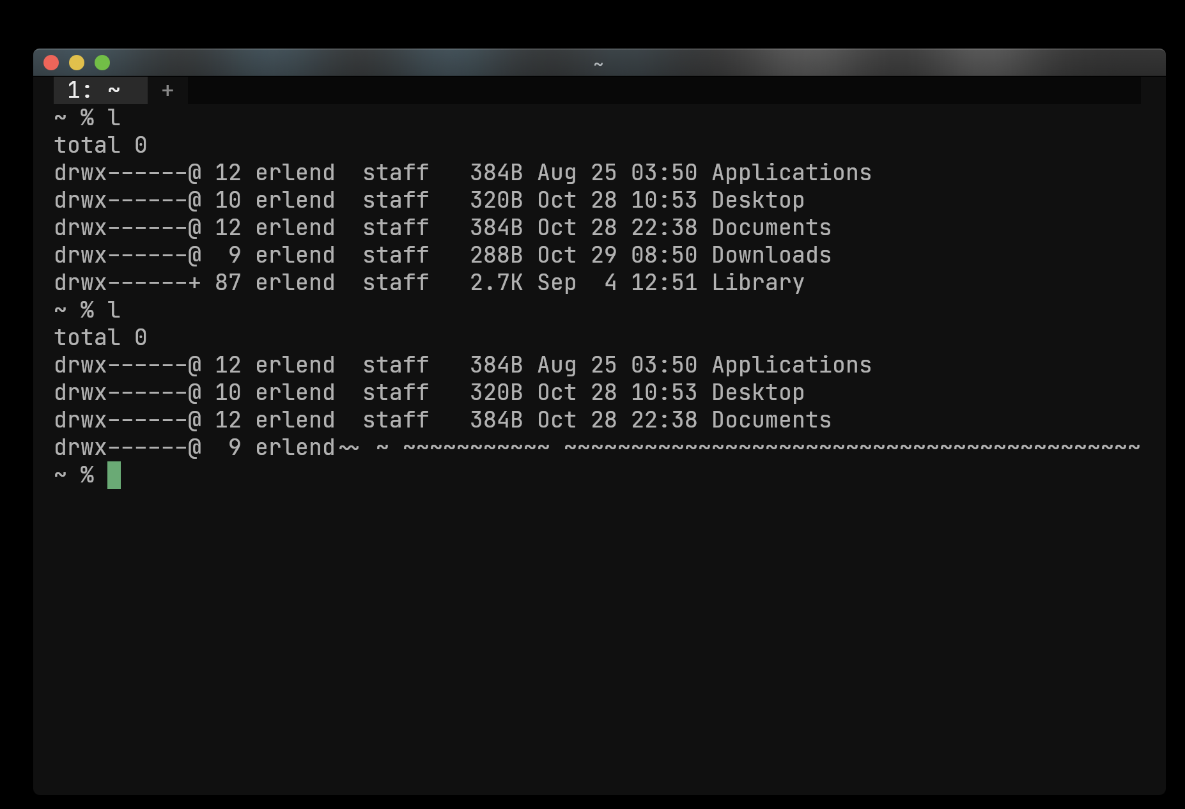Click 'Documents' in the first listing

pyautogui.click(x=771, y=227)
